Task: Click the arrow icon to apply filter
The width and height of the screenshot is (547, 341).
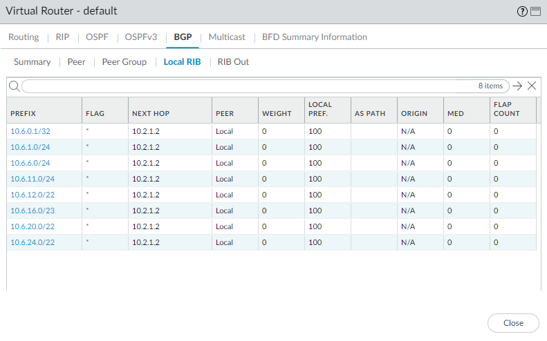Action: [x=517, y=86]
